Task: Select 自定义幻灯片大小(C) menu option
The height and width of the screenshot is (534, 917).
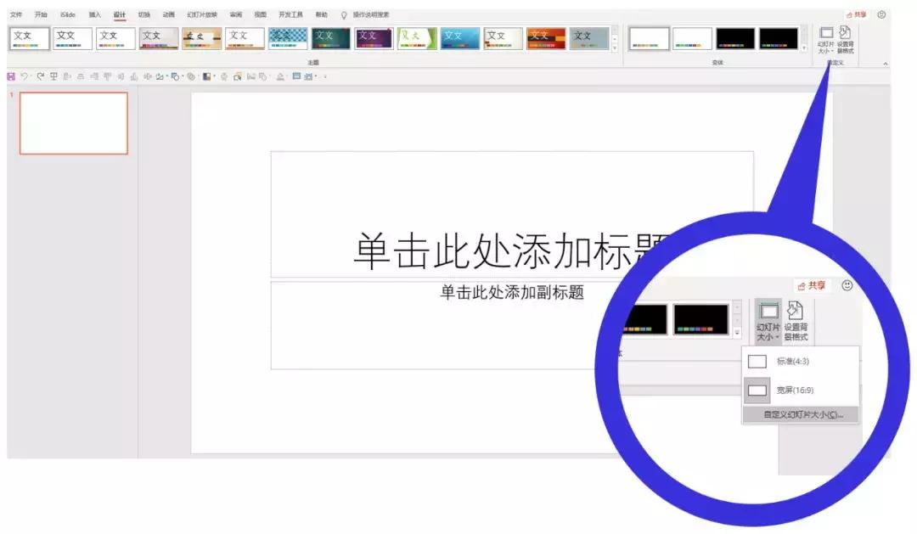Action: coord(802,415)
